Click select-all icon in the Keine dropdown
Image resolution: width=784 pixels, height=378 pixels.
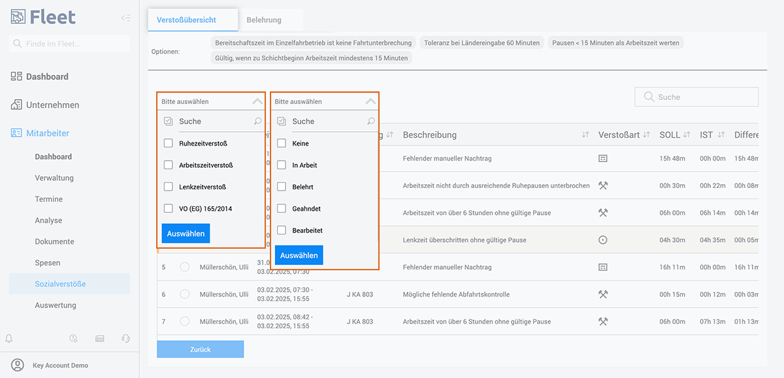point(282,121)
